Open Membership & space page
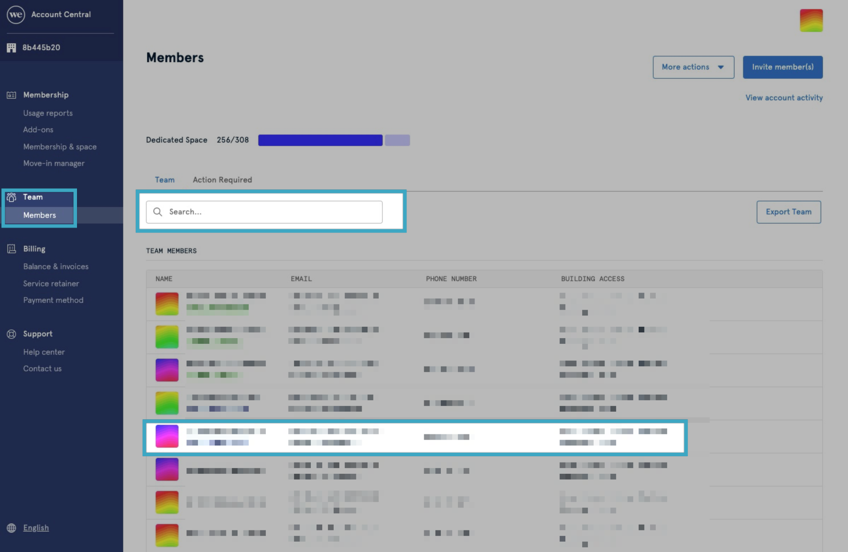The height and width of the screenshot is (552, 848). 60,147
